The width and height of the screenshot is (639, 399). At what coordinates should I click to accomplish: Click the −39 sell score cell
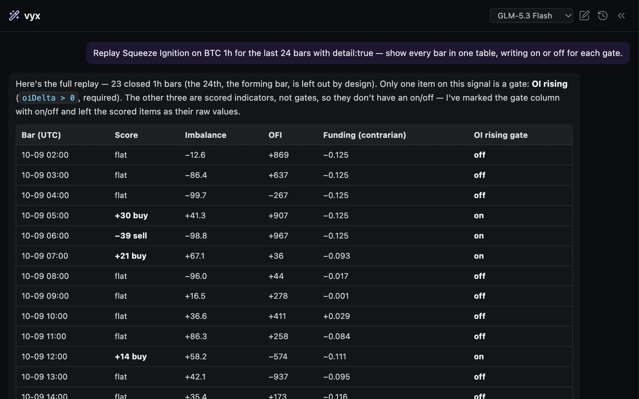point(131,236)
